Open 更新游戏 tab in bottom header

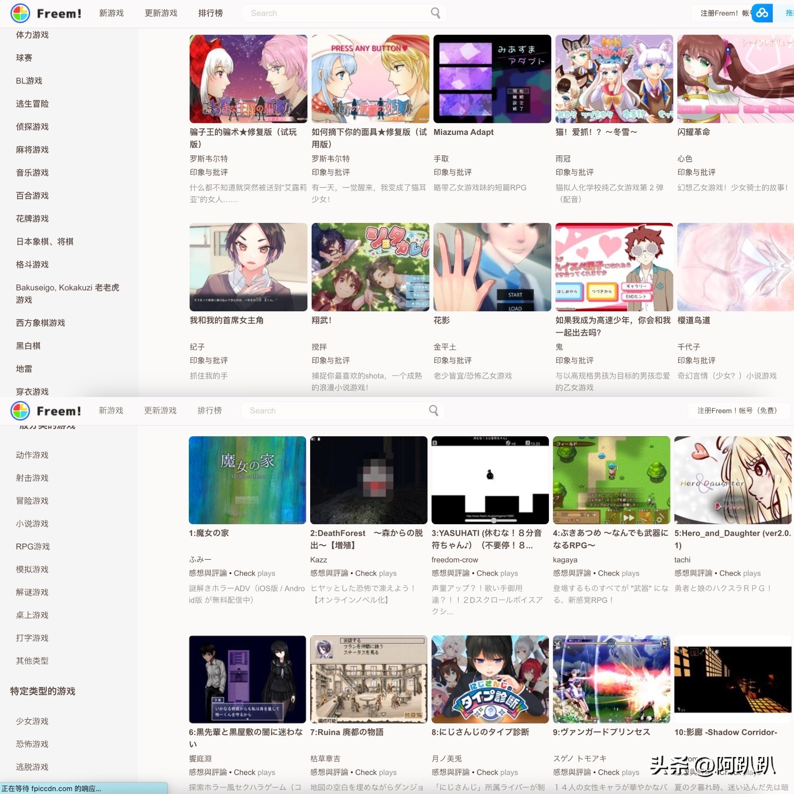coord(160,410)
